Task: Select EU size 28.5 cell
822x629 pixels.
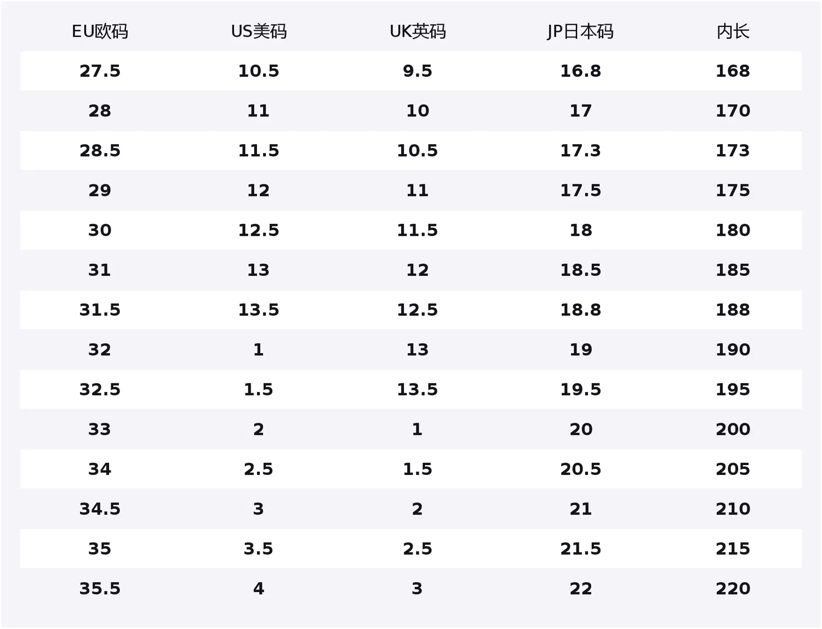Action: pos(100,150)
